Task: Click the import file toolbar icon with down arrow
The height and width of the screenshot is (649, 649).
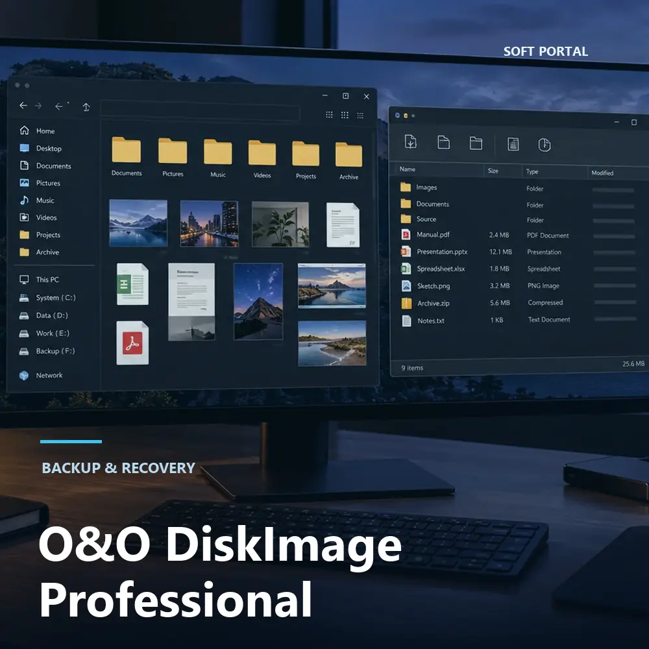Action: coord(411,141)
